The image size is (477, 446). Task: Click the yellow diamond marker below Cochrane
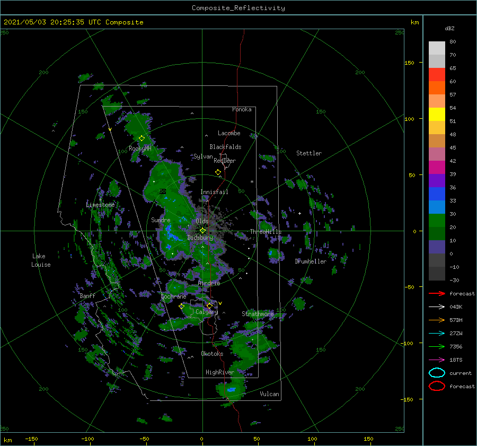pyautogui.click(x=181, y=307)
